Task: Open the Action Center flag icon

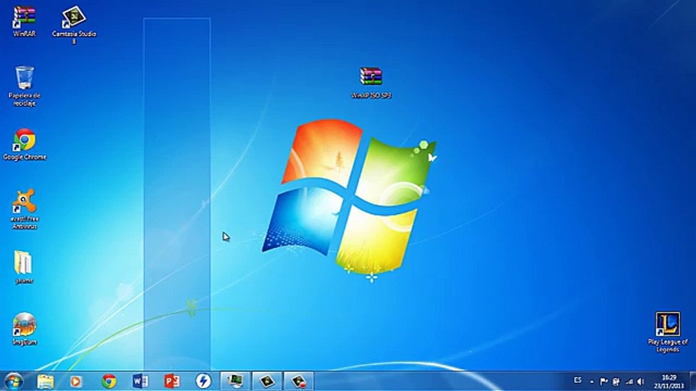Action: click(604, 381)
